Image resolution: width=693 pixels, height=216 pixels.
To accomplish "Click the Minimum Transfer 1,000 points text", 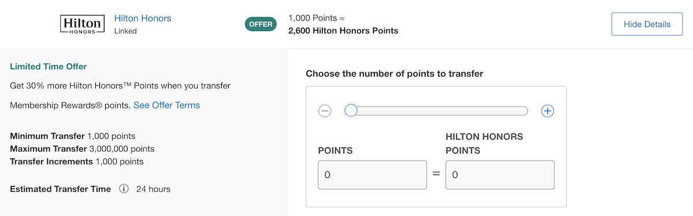I will coord(73,137).
